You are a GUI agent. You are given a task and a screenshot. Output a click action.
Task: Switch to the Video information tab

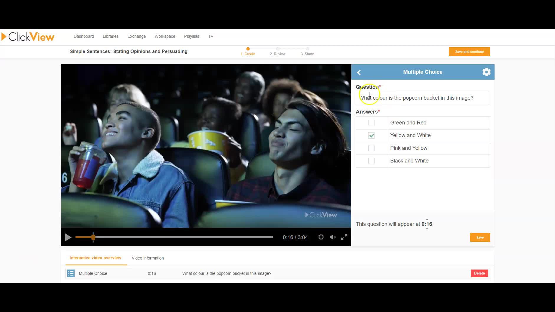click(x=148, y=258)
